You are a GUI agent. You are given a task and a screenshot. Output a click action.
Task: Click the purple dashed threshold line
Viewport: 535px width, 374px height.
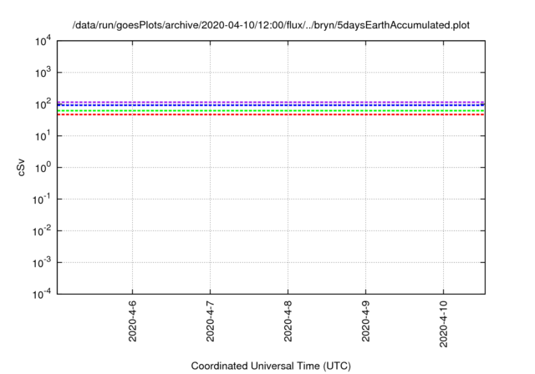(x=271, y=102)
